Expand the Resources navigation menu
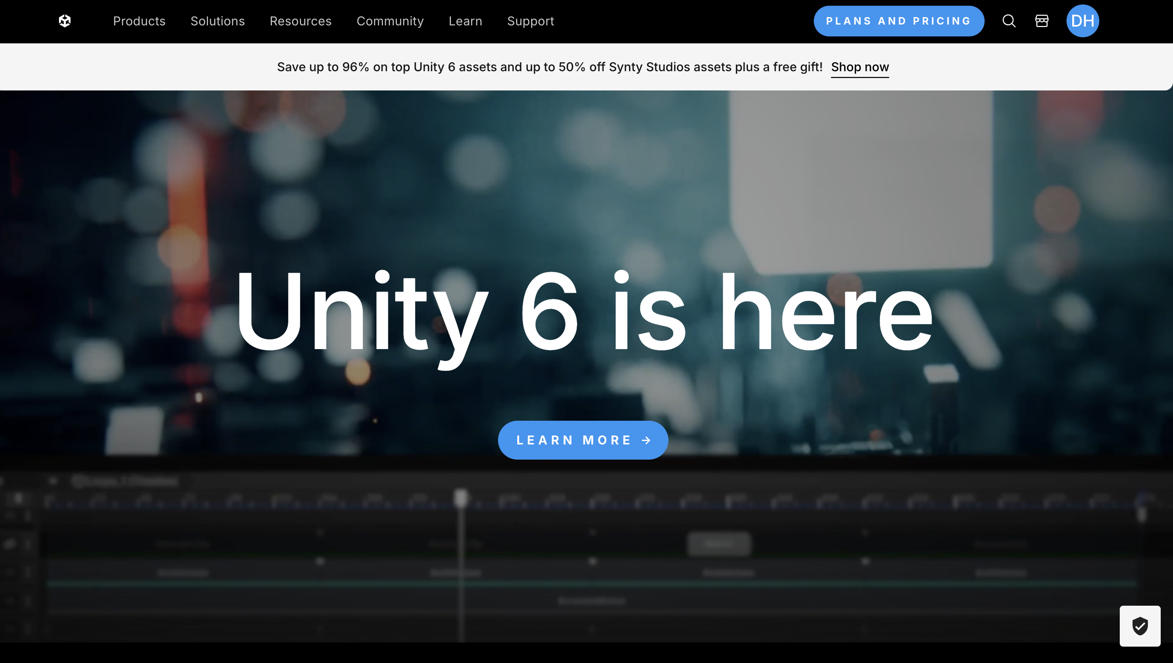This screenshot has height=663, width=1173. point(300,21)
